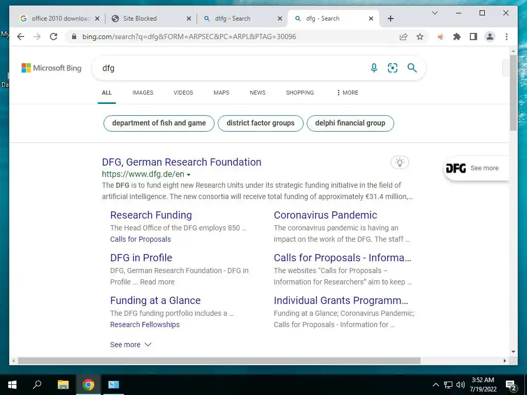Close the 'dfg - Search' tab

pos(371,19)
